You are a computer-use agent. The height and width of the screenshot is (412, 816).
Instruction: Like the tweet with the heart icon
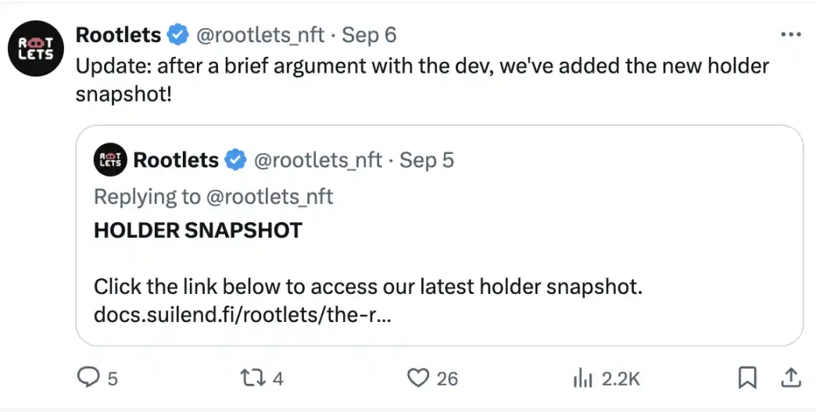(x=419, y=378)
